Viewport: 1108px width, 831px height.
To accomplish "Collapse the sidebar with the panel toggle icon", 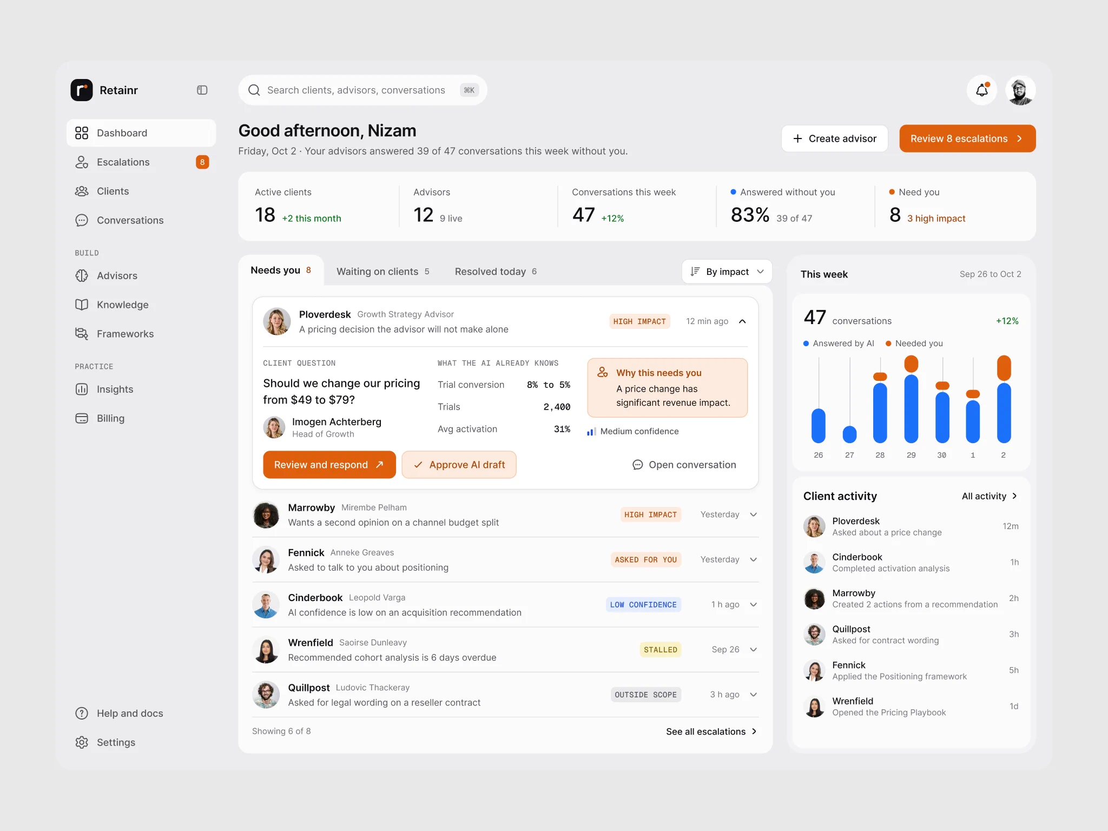I will coord(202,90).
